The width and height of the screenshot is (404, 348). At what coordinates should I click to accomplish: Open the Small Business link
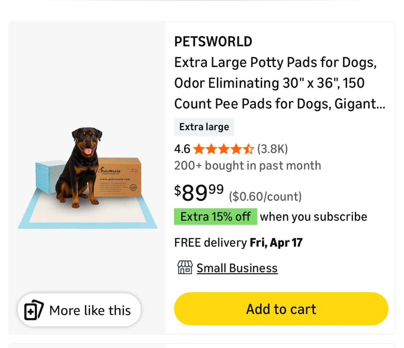coord(237,268)
